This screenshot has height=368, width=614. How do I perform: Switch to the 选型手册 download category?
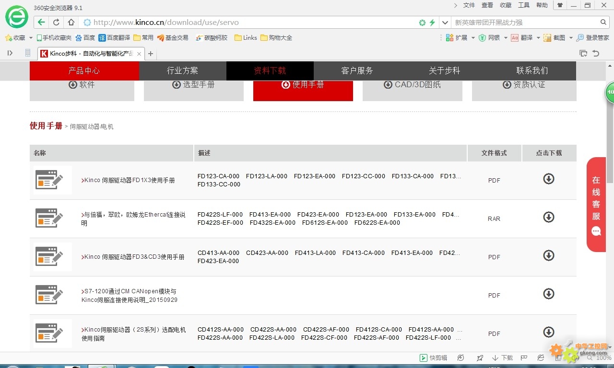[x=194, y=91]
